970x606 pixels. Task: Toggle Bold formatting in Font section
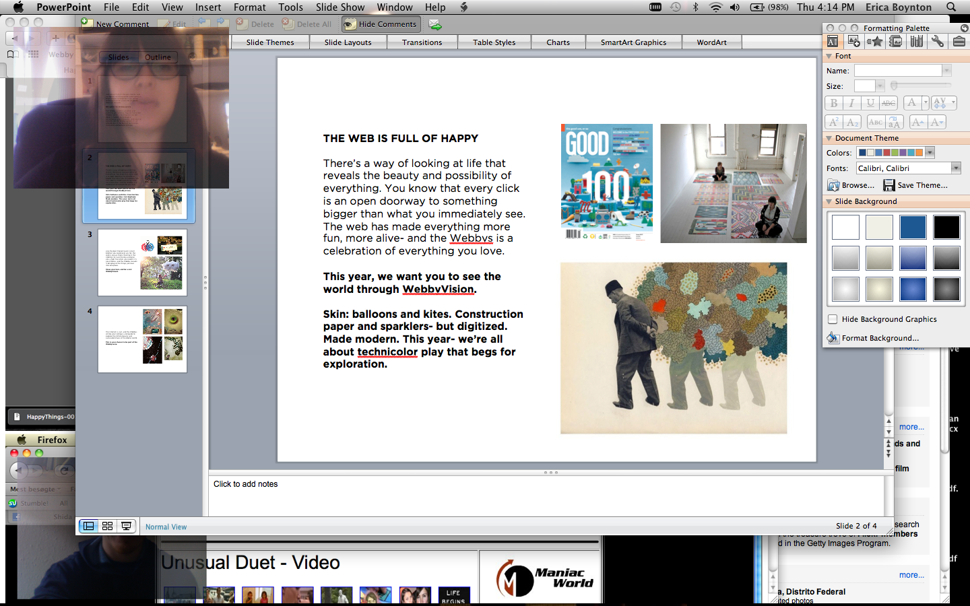[834, 103]
